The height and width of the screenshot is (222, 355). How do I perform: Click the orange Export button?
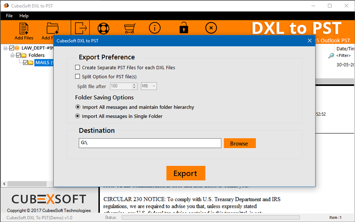(x=185, y=173)
